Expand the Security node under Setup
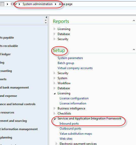The image size is (136, 145). 55,73
